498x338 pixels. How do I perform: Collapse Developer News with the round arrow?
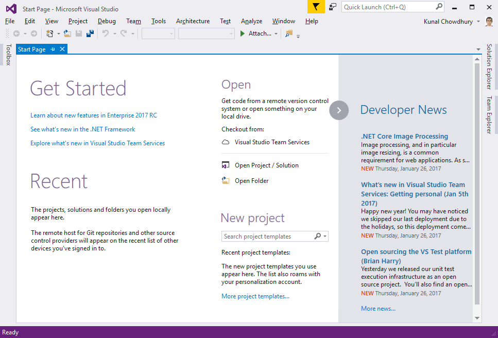click(339, 110)
